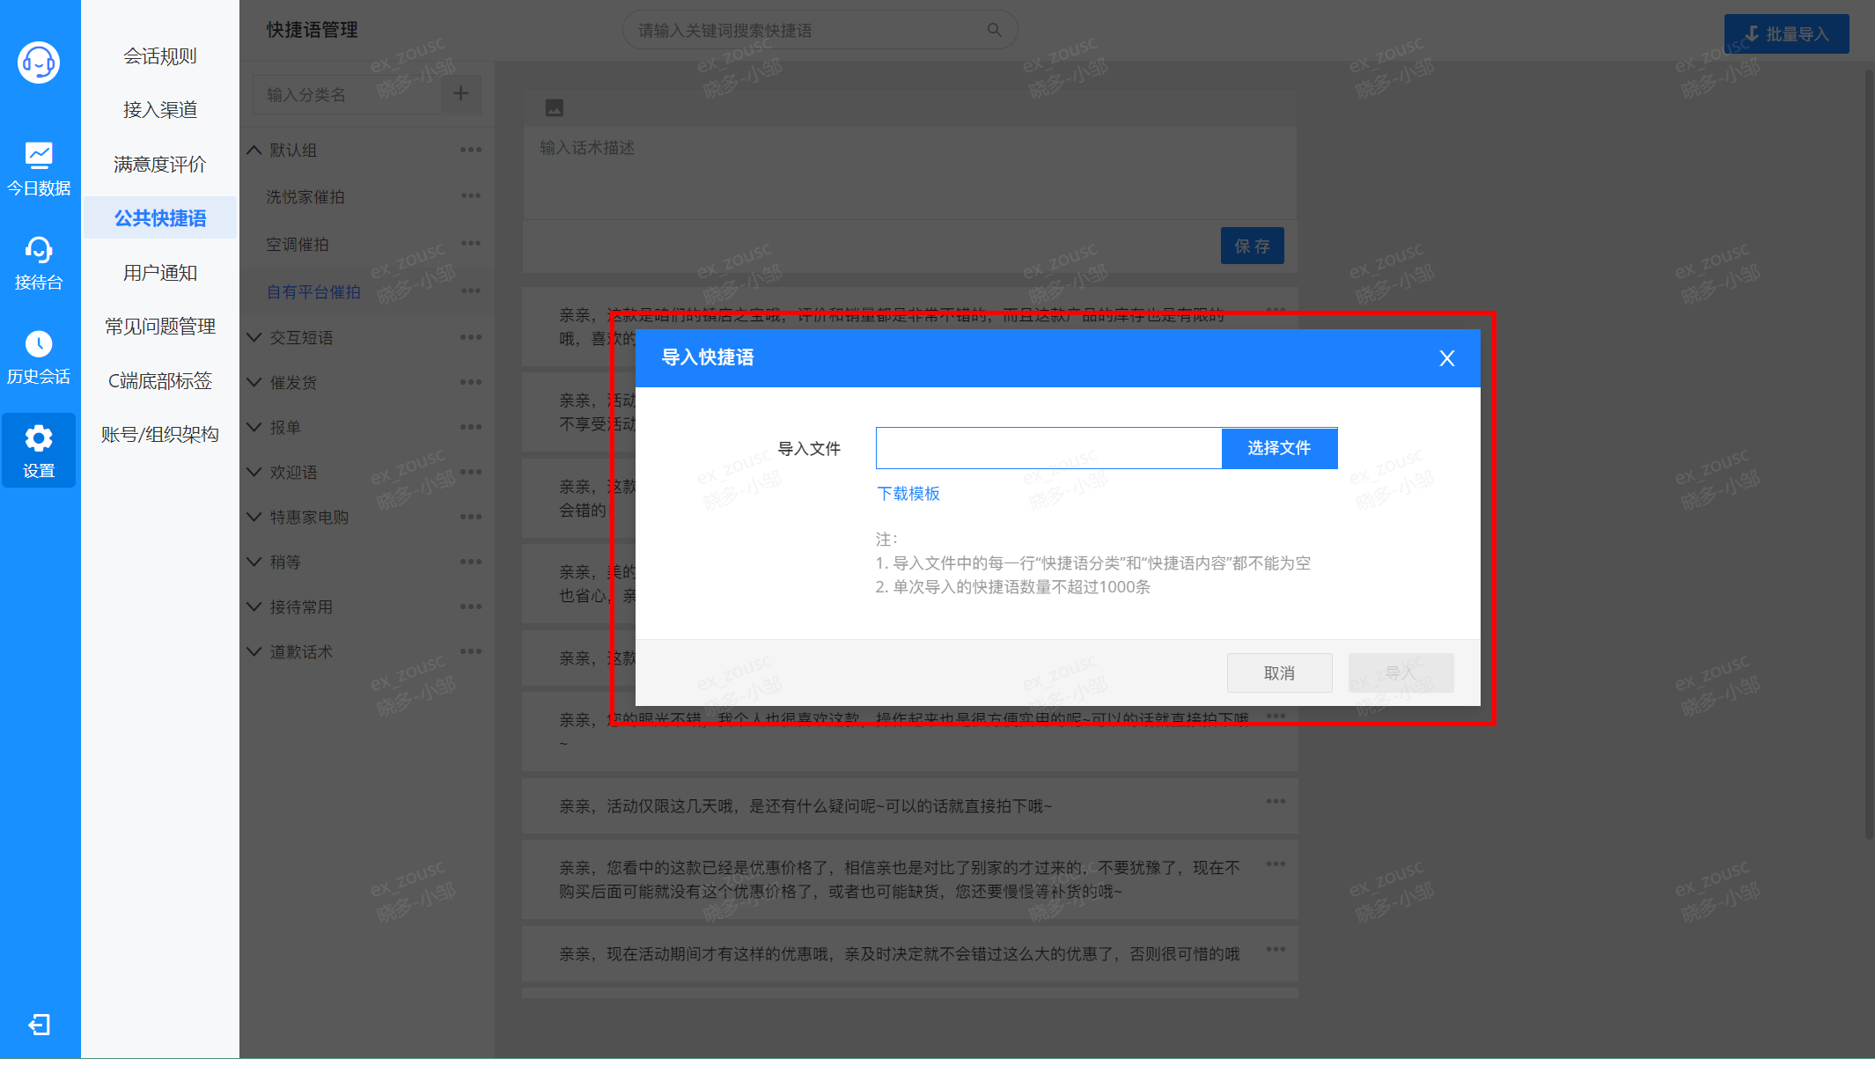This screenshot has width=1875, height=1066.
Task: Click 取消 in import dialog
Action: coord(1279,673)
